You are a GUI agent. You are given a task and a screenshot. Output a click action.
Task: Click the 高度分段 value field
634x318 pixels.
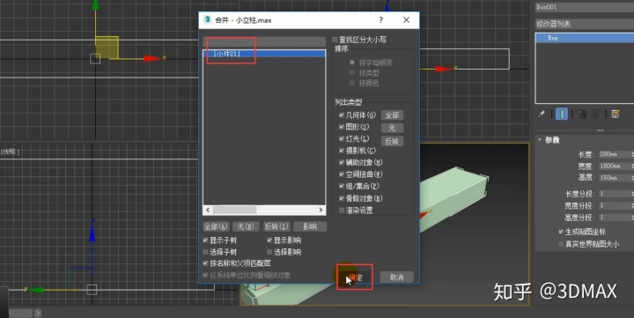614,218
